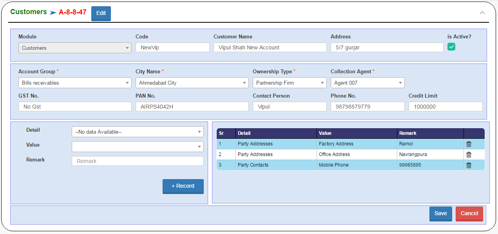Click the blue arrow beside Customers

pos(53,13)
